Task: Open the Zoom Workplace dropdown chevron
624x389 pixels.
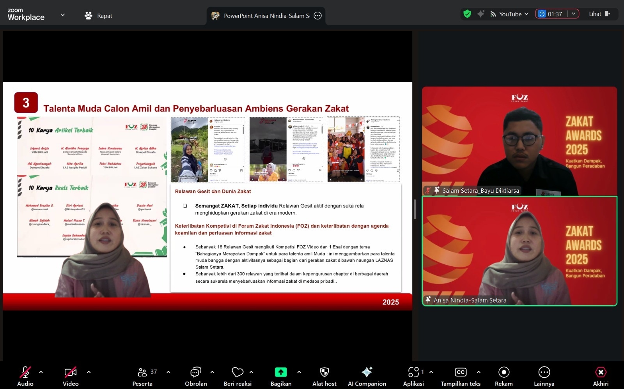Action: (63, 15)
